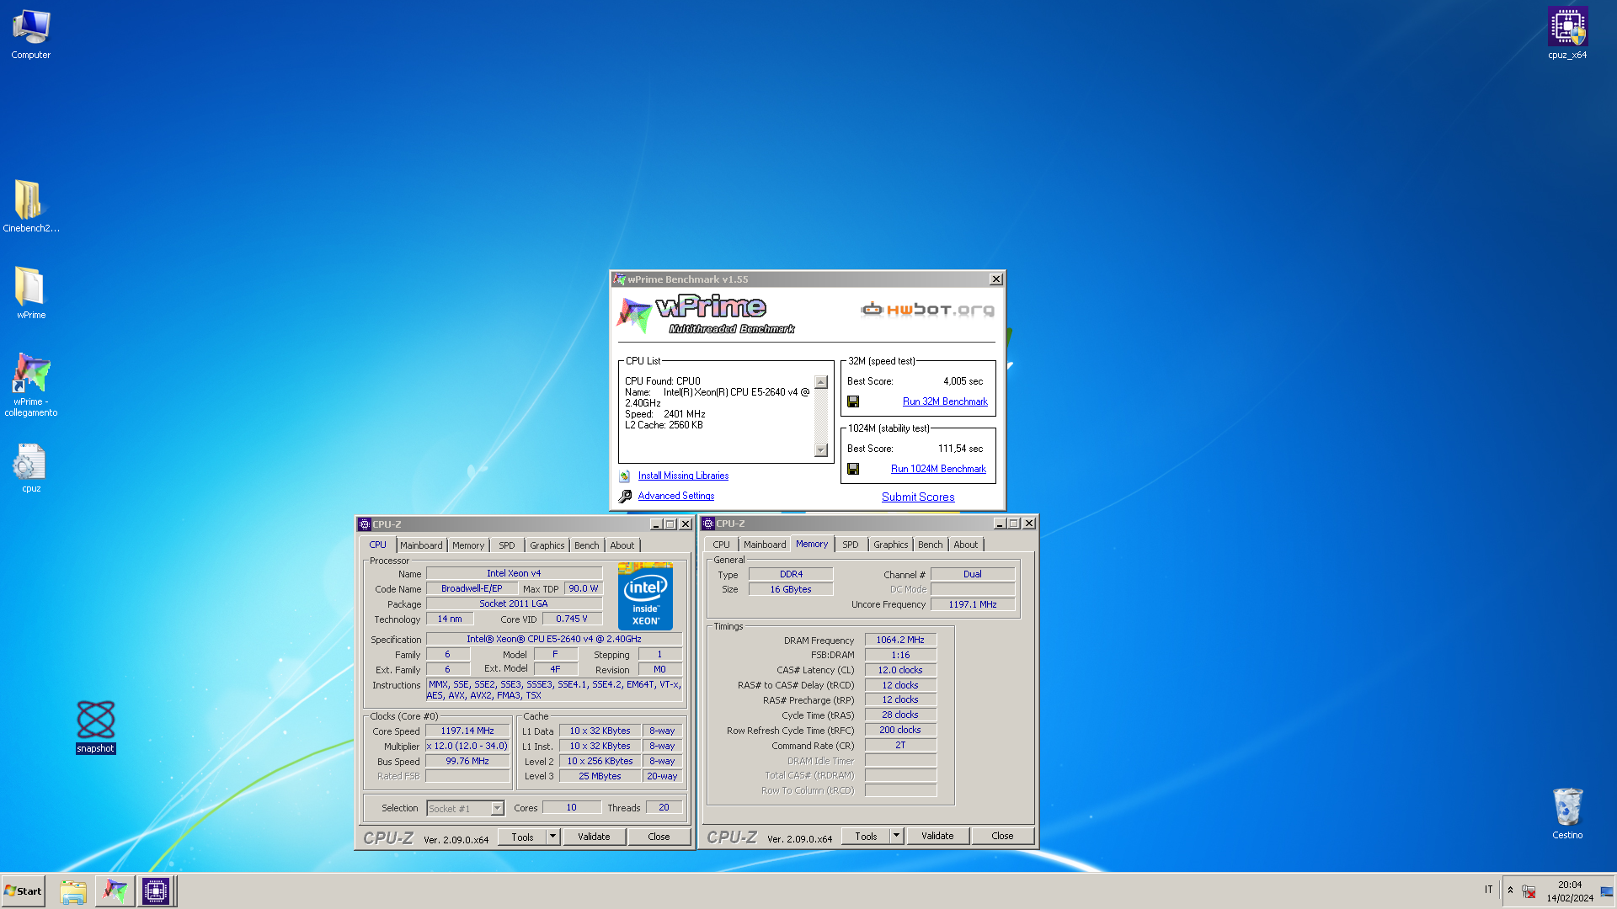Click Submit Scores link

pyautogui.click(x=918, y=497)
